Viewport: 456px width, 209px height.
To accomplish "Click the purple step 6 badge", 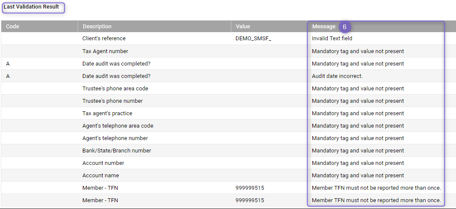I will [344, 27].
